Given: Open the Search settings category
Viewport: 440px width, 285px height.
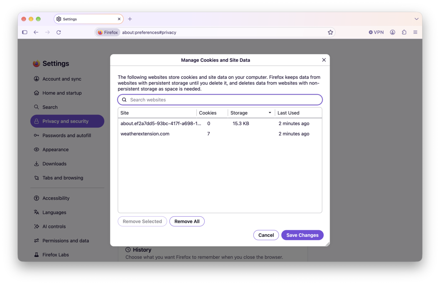Looking at the screenshot, I should click(x=67, y=107).
